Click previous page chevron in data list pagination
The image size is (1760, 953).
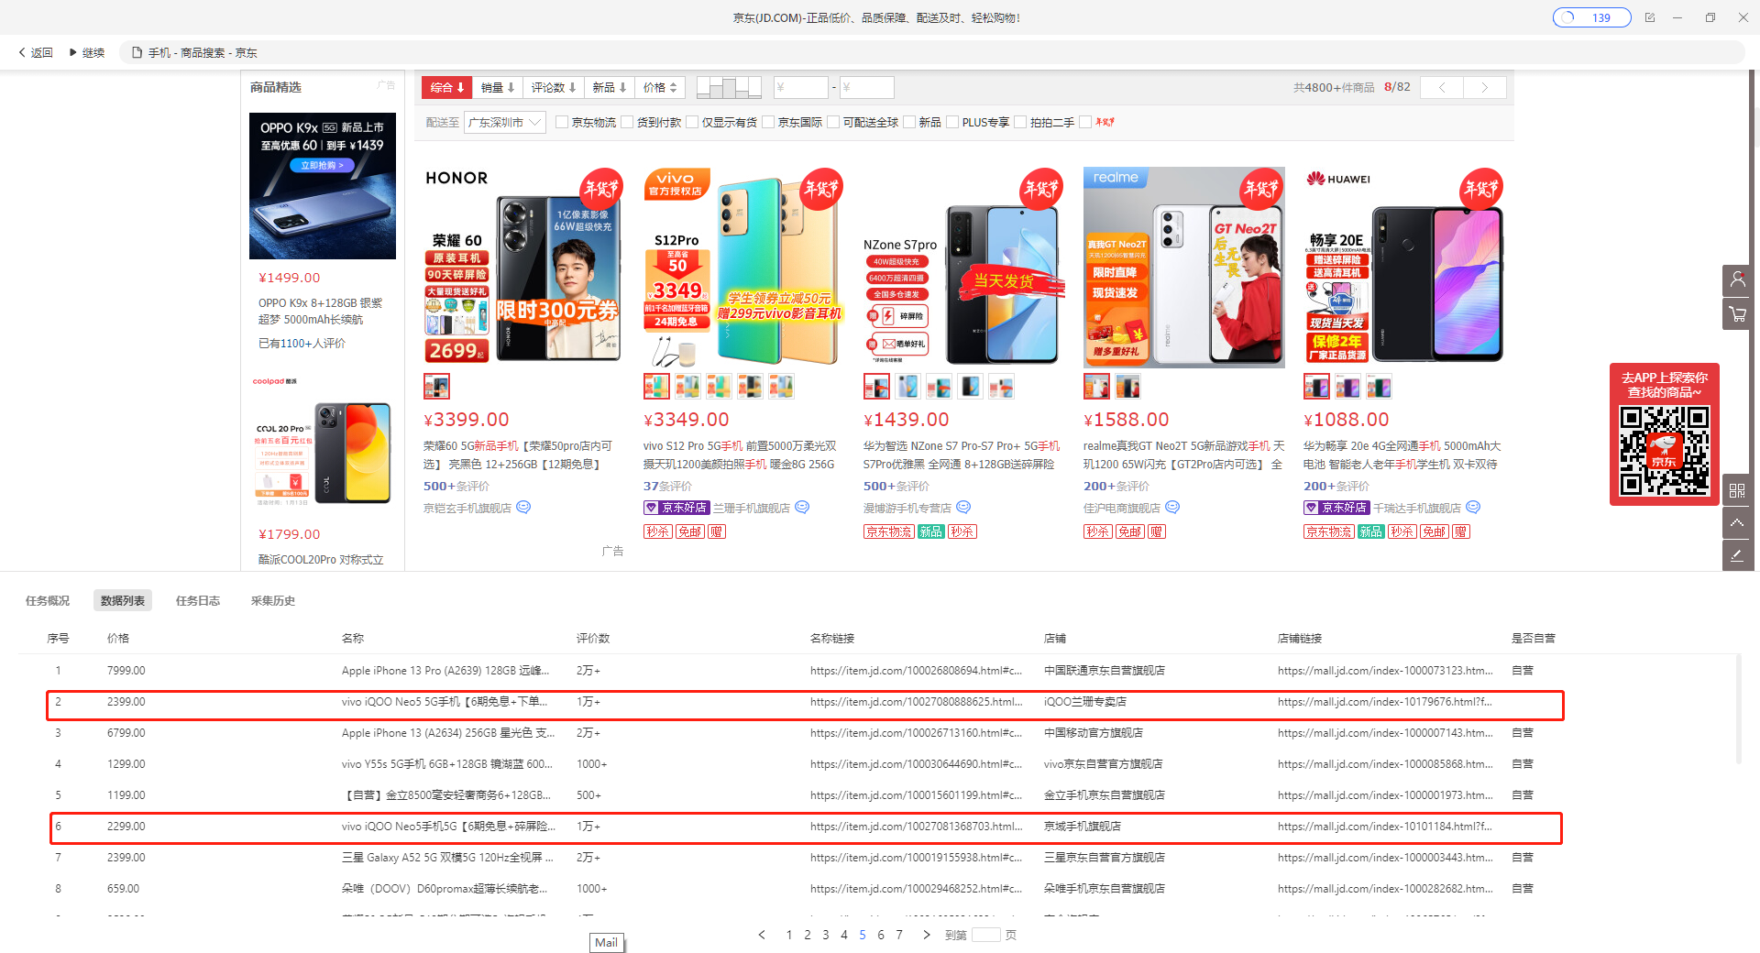pyautogui.click(x=762, y=935)
